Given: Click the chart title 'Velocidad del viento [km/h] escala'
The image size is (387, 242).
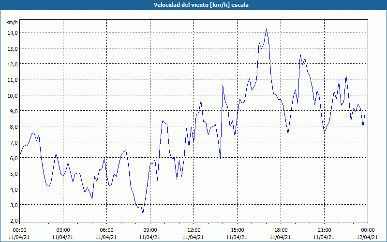Looking at the screenshot, I should [201, 5].
